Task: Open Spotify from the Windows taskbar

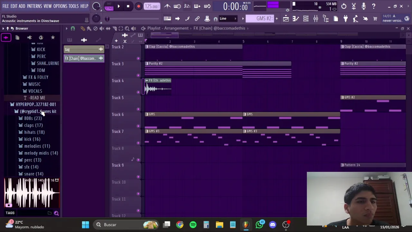Action: [x=193, y=225]
